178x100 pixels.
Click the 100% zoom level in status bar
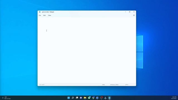coord(103,85)
